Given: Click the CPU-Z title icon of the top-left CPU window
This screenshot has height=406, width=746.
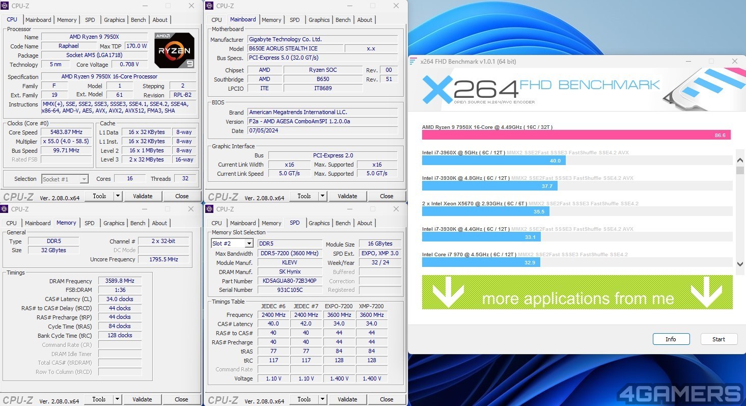Looking at the screenshot, I should click(x=5, y=6).
